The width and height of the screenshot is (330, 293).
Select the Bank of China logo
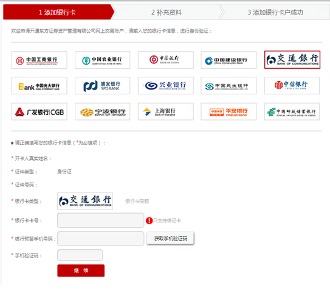pyautogui.click(x=166, y=60)
